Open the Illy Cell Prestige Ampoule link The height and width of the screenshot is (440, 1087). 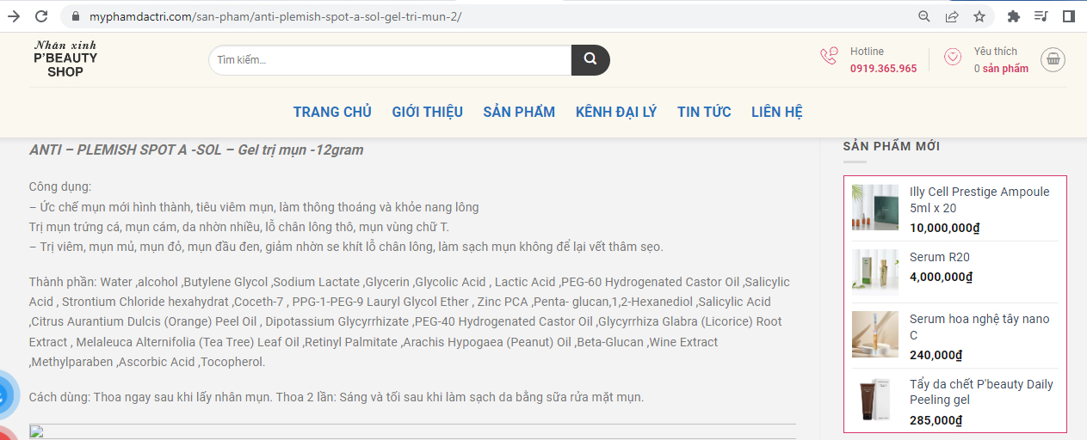pyautogui.click(x=979, y=199)
